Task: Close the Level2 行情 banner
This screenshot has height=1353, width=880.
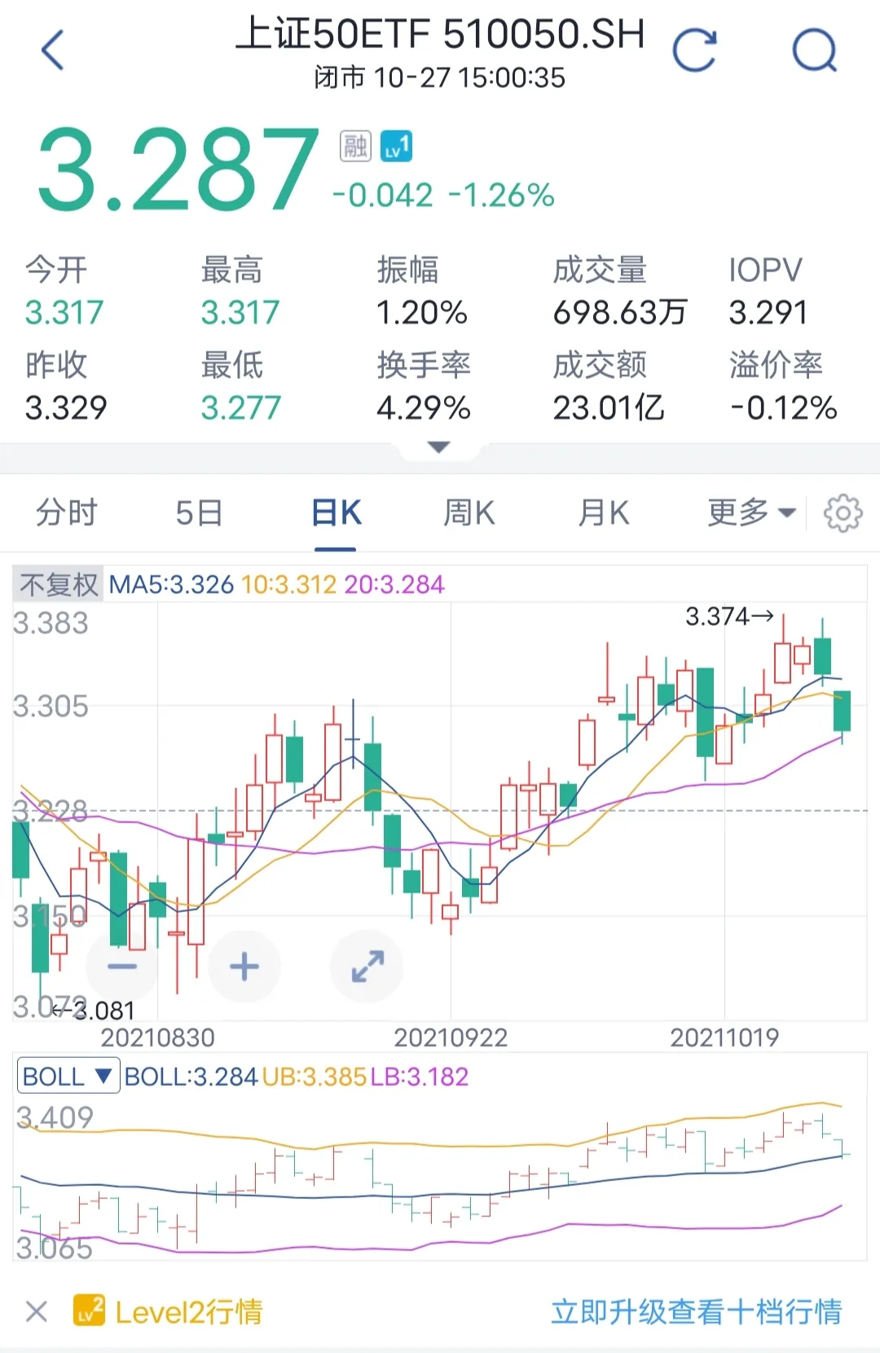Action: tap(37, 1312)
